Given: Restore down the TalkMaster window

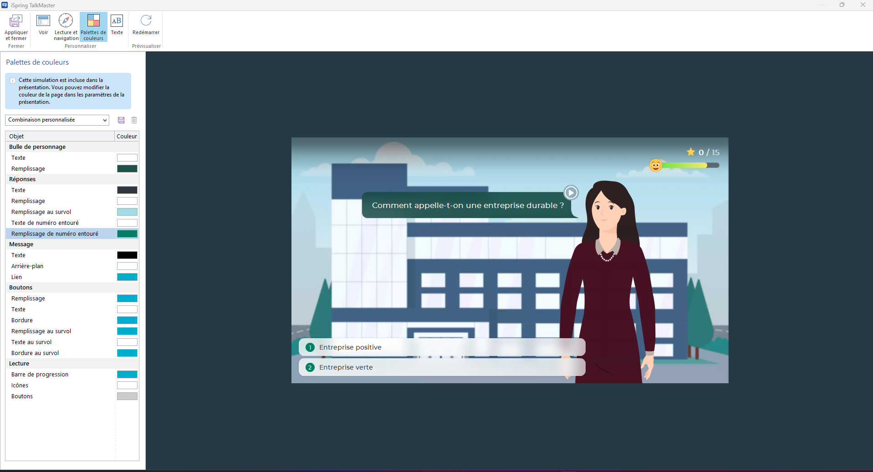Looking at the screenshot, I should point(842,5).
